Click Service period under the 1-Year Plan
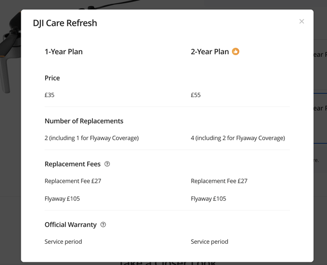Screen dimensions: 327x265 pos(63,242)
